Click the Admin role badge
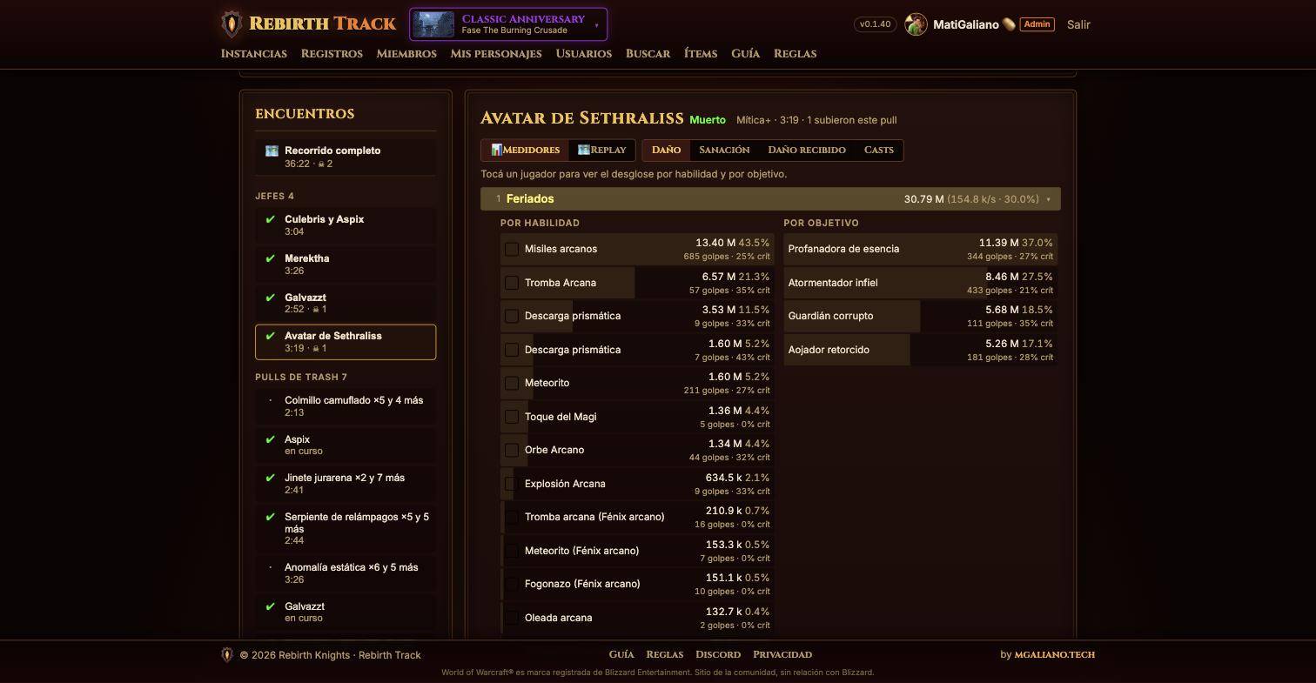This screenshot has width=1316, height=683. (1037, 24)
